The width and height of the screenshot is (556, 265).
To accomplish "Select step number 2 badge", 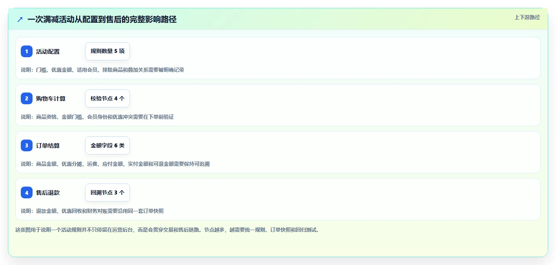I will pos(27,98).
